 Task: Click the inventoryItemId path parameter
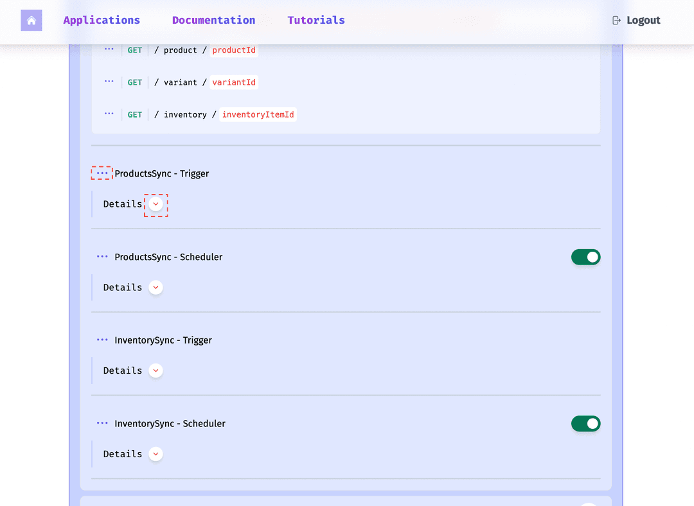[258, 114]
